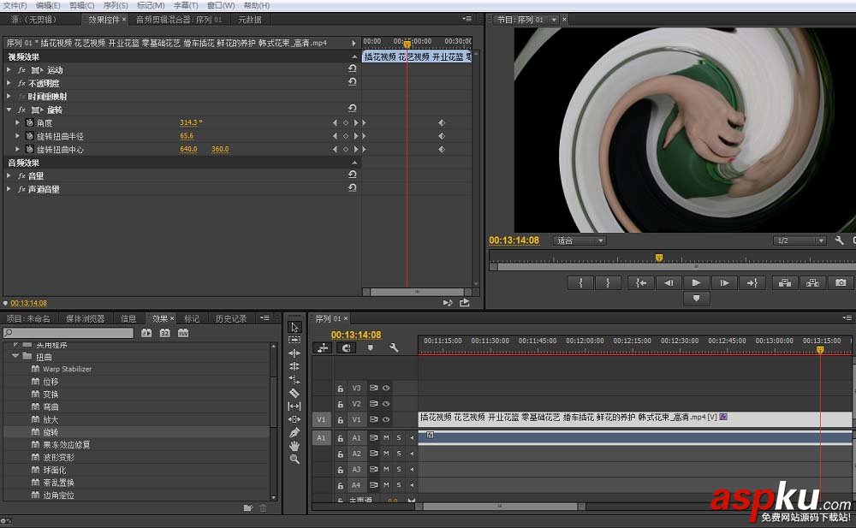Play the program monitor sequence

click(x=696, y=283)
